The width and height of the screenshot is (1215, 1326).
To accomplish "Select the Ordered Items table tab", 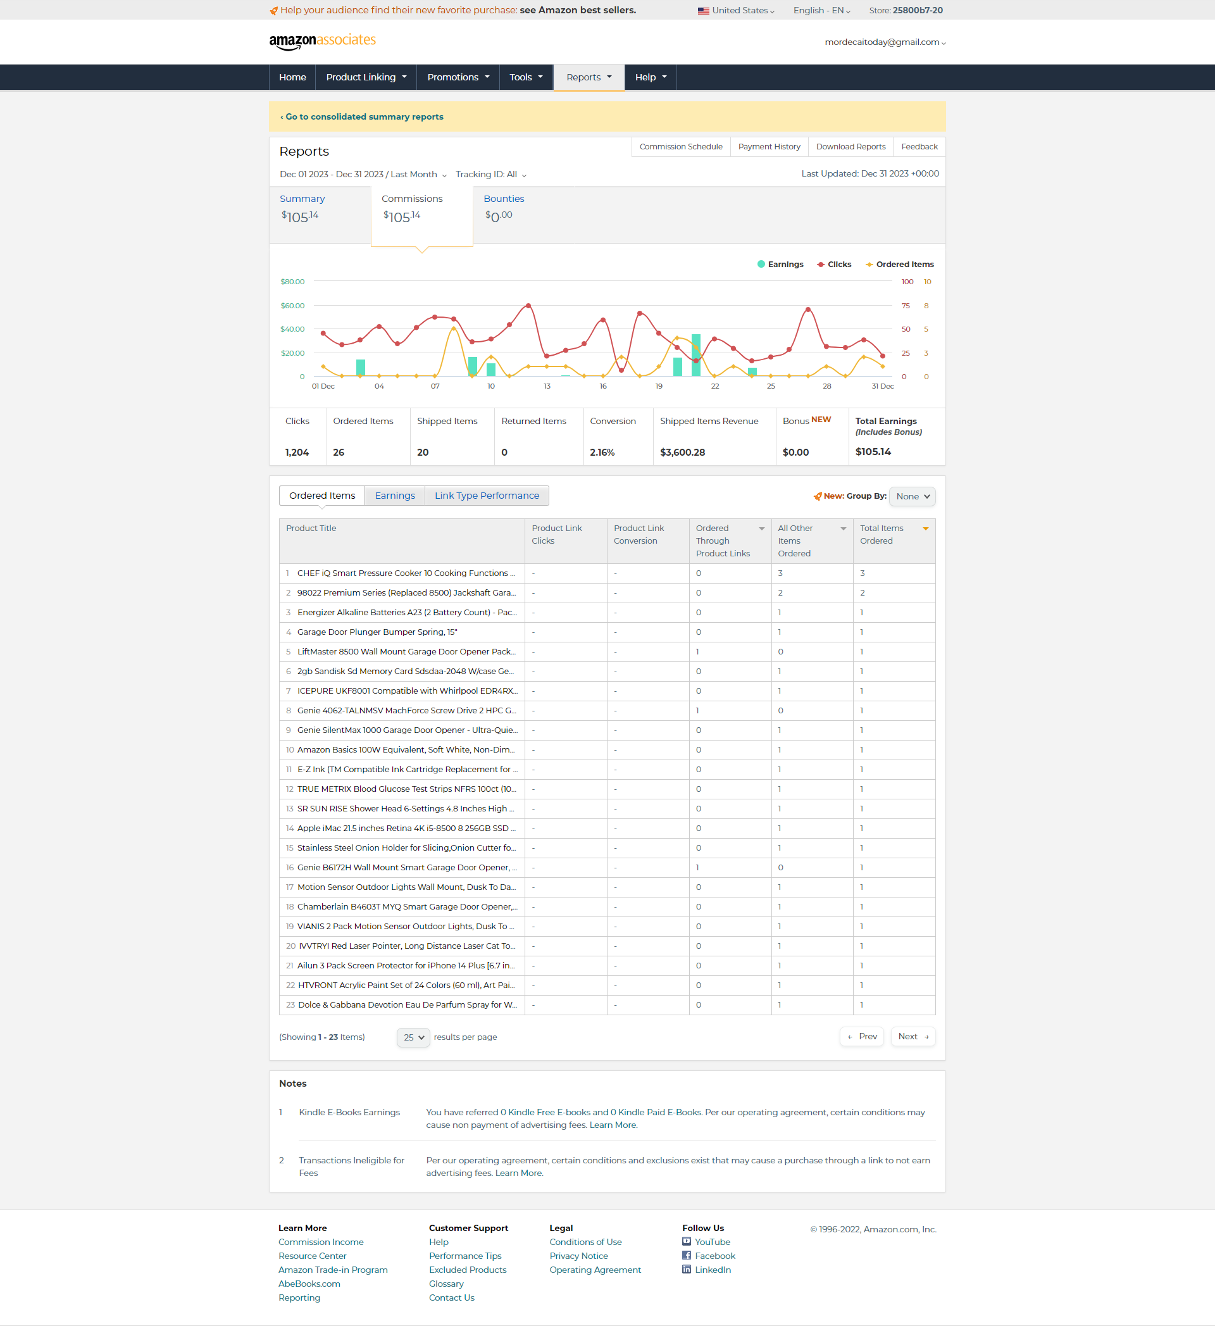I will pyautogui.click(x=321, y=496).
